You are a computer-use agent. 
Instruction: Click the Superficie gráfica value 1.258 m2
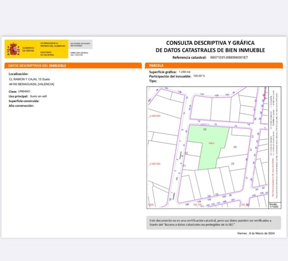click(185, 71)
